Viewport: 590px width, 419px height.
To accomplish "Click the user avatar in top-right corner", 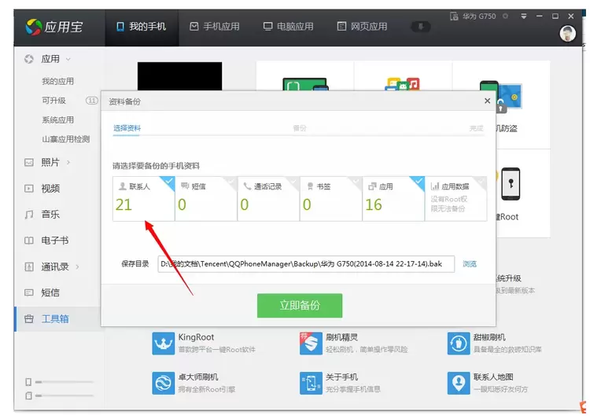I will tap(567, 33).
